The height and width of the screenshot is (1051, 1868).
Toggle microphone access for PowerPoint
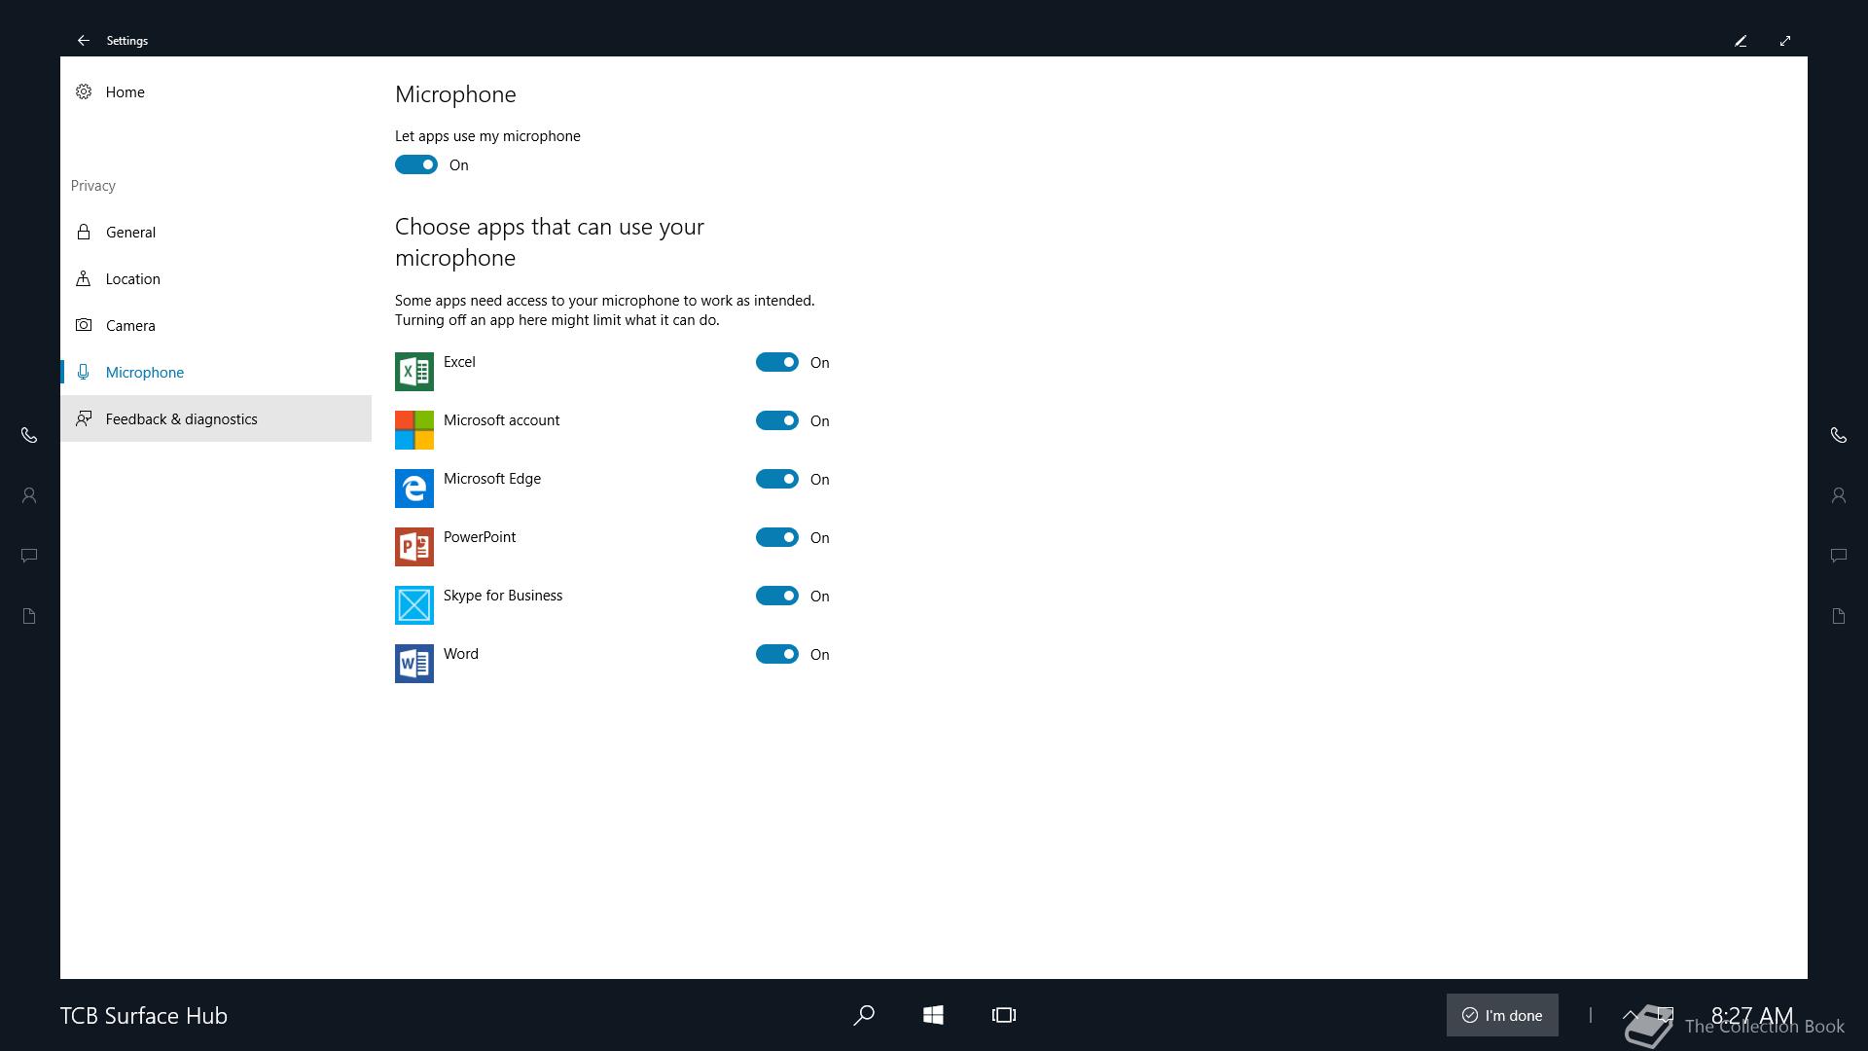[x=777, y=537]
